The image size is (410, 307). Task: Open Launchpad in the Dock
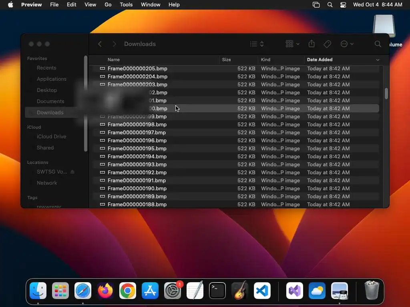[60, 291]
